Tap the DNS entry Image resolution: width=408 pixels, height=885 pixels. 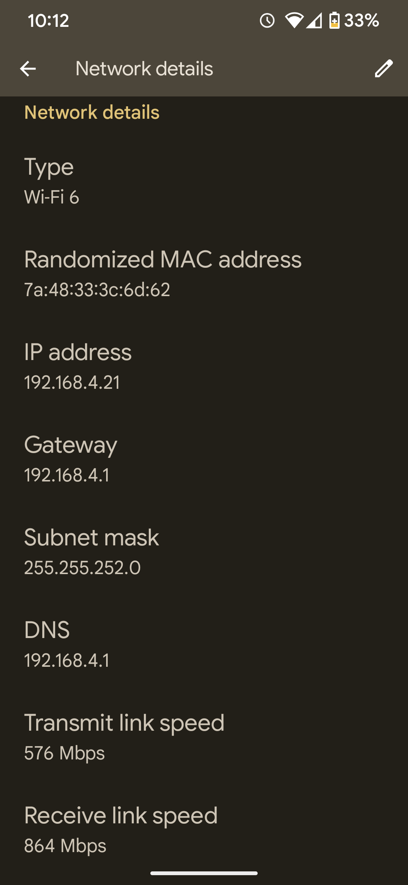click(204, 645)
